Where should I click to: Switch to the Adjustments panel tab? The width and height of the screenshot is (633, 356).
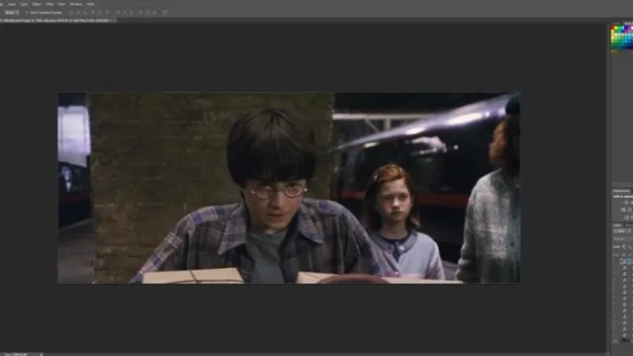621,191
